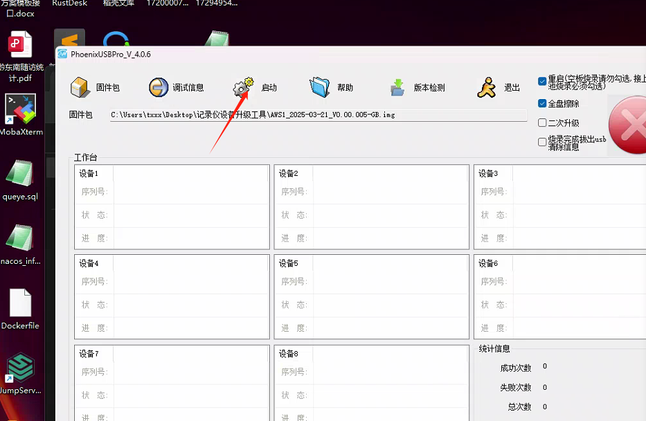646x421 pixels.
Task: Click the 设备1 panel label
Action: (89, 173)
